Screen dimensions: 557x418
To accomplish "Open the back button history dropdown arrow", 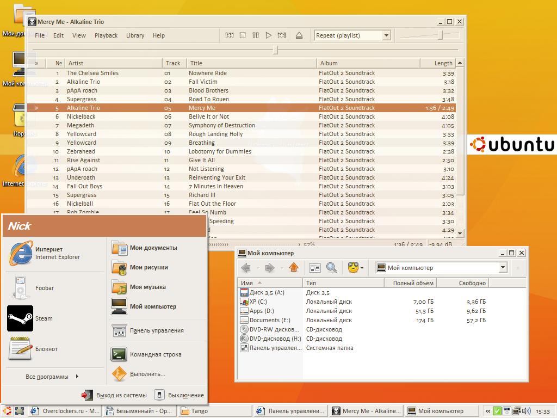I will tap(257, 268).
